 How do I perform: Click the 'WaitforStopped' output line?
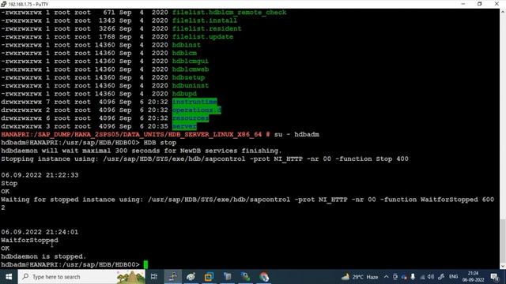30,240
